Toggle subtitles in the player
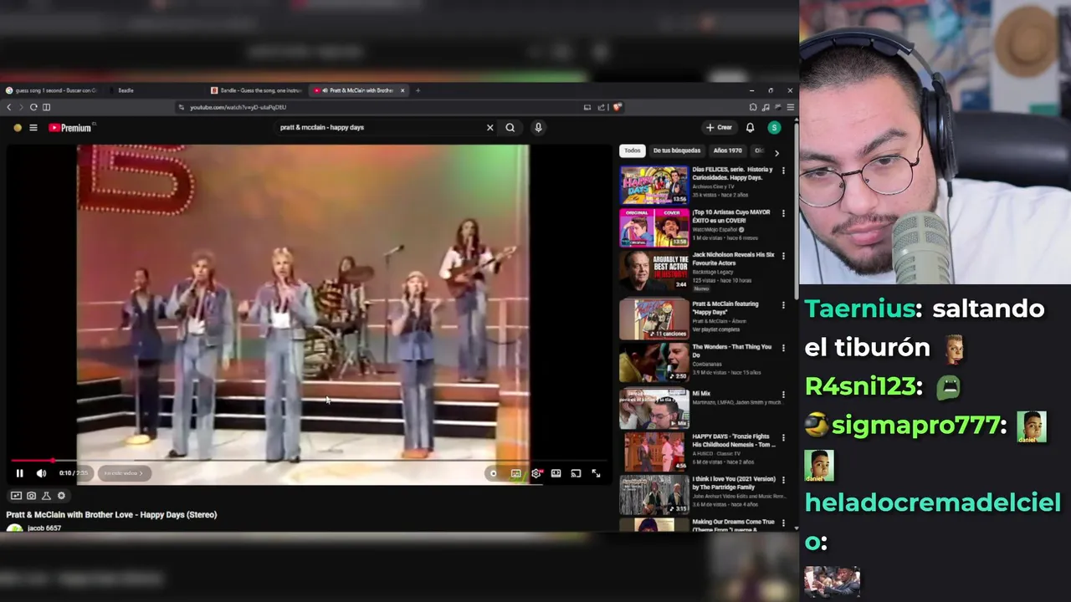 tap(515, 473)
